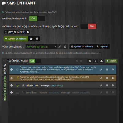123x123 pixels.
Task: Remove the {MY_NUMBER} entry with minus icon
Action: [x=28, y=32]
